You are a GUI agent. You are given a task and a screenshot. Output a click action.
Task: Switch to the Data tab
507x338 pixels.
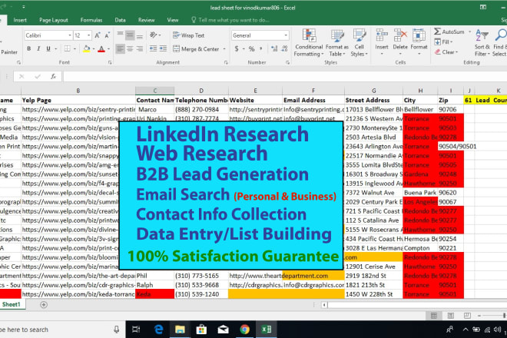(x=120, y=20)
